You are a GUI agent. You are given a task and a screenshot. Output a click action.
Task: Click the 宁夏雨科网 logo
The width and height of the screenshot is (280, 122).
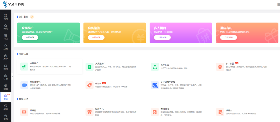point(13,4)
